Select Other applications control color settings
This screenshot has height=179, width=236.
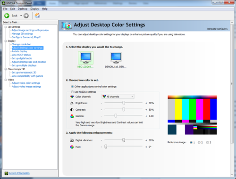tap(72, 87)
